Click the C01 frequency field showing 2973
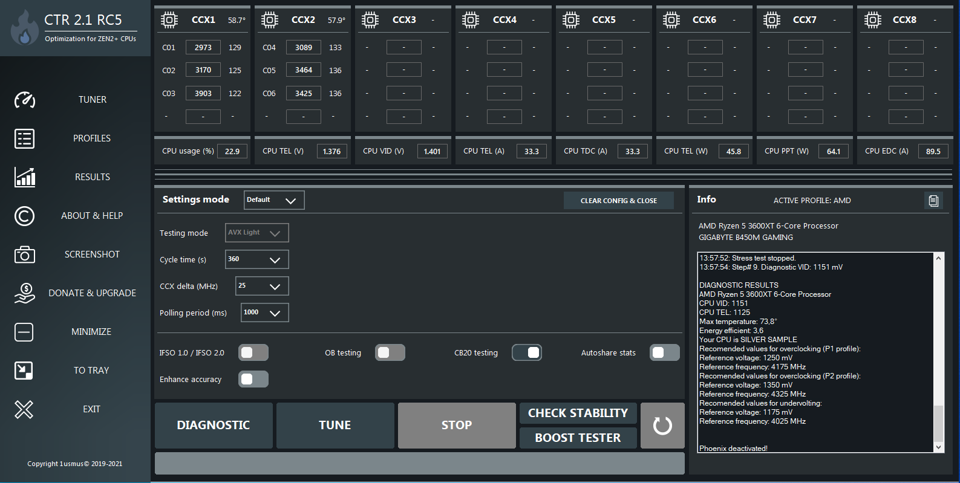Viewport: 960px width, 483px height. coord(203,47)
